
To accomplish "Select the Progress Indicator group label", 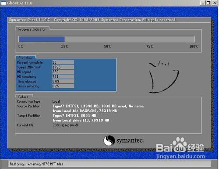I will pos(32,29).
